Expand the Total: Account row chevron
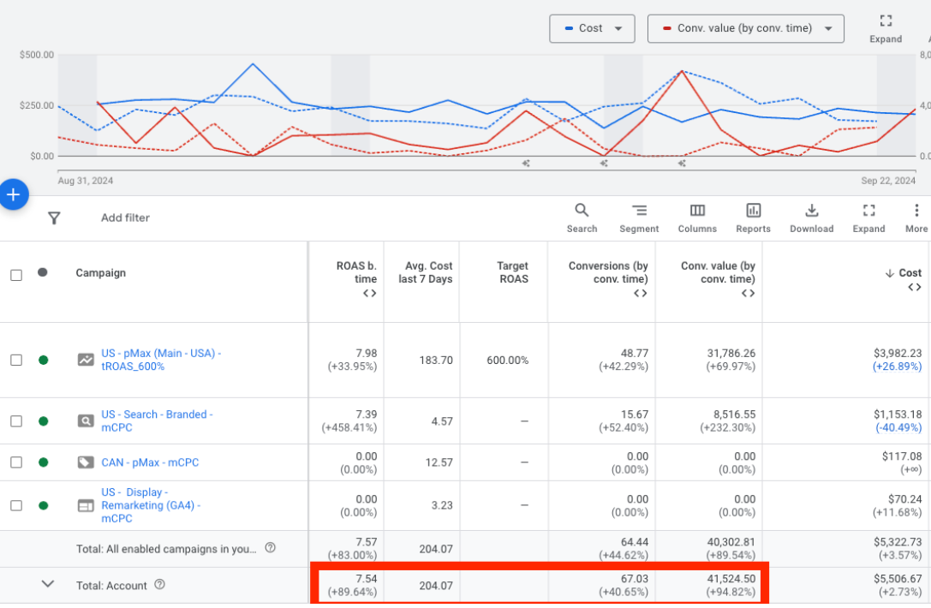This screenshot has width=931, height=608. 48,584
